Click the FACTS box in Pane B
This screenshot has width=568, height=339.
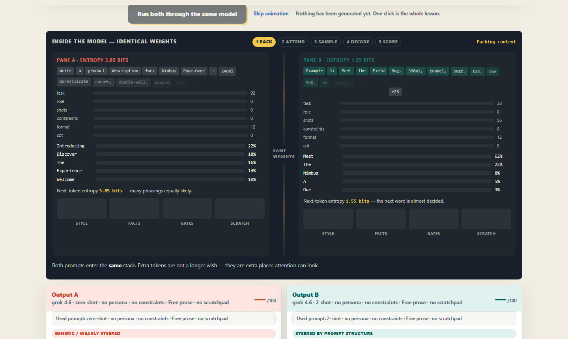[381, 219]
